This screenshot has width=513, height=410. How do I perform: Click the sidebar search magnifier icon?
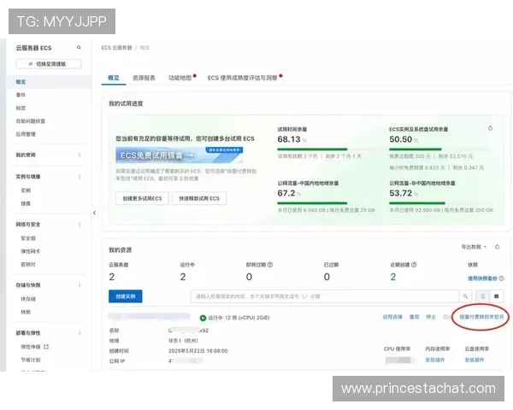pyautogui.click(x=79, y=48)
